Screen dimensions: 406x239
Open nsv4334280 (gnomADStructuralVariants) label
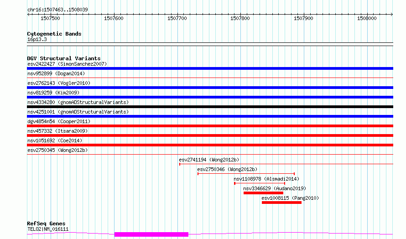tap(78, 102)
